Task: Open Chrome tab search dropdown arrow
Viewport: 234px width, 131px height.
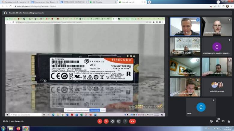Action: tap(218, 2)
